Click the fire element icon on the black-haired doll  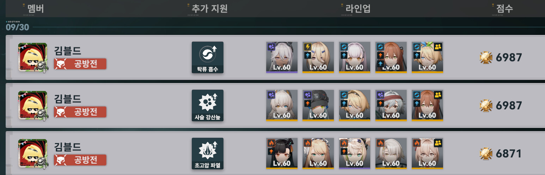[271, 143]
